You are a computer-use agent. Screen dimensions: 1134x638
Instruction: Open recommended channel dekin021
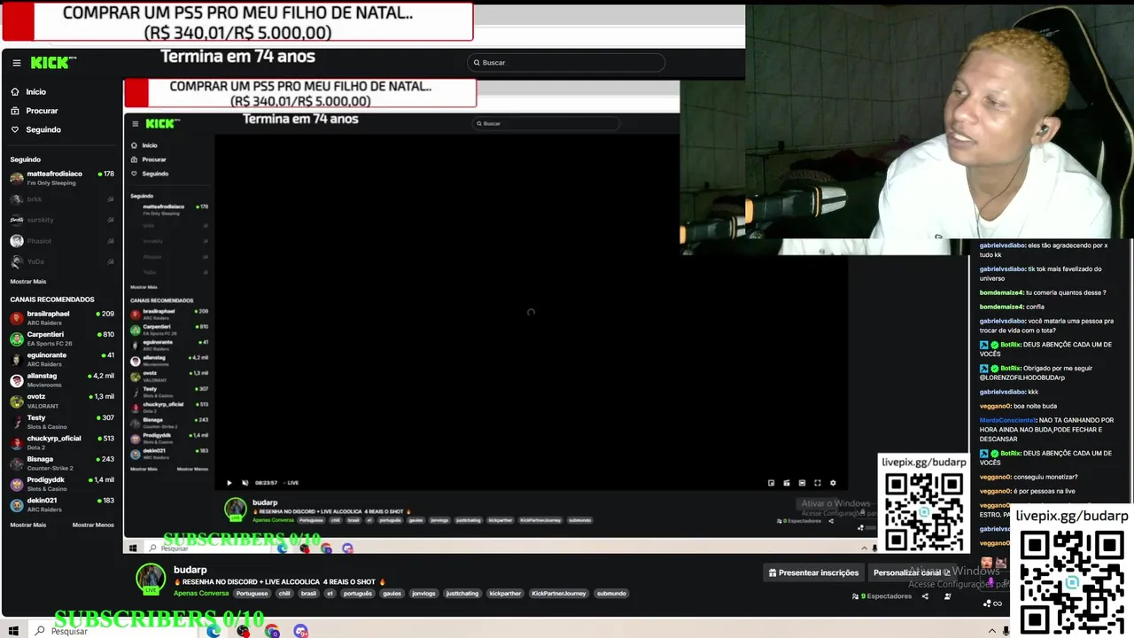[x=62, y=504]
